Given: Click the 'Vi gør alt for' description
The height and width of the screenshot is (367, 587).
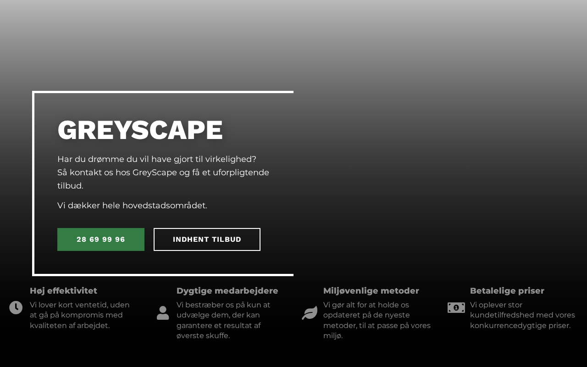Looking at the screenshot, I should coord(377,320).
